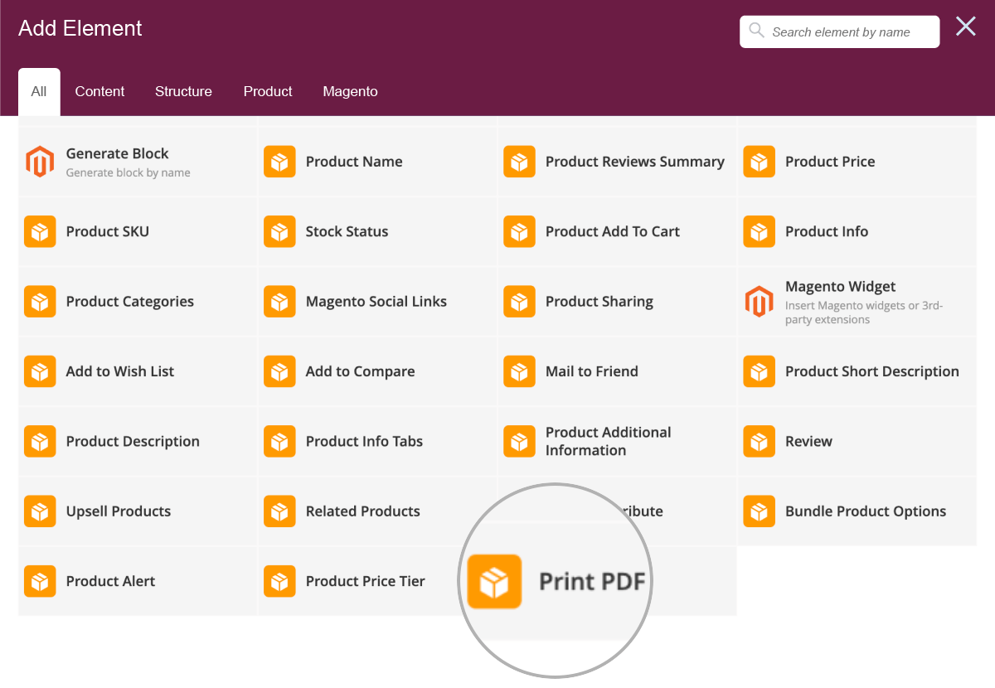Image resolution: width=995 pixels, height=688 pixels.
Task: Switch to the Magento tab
Action: pyautogui.click(x=350, y=91)
